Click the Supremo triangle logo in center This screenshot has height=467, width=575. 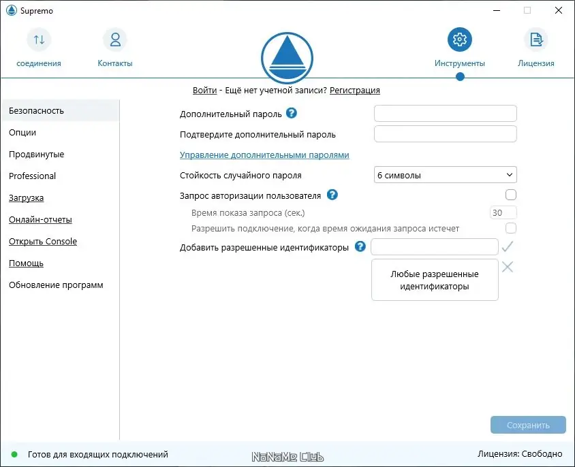(287, 58)
